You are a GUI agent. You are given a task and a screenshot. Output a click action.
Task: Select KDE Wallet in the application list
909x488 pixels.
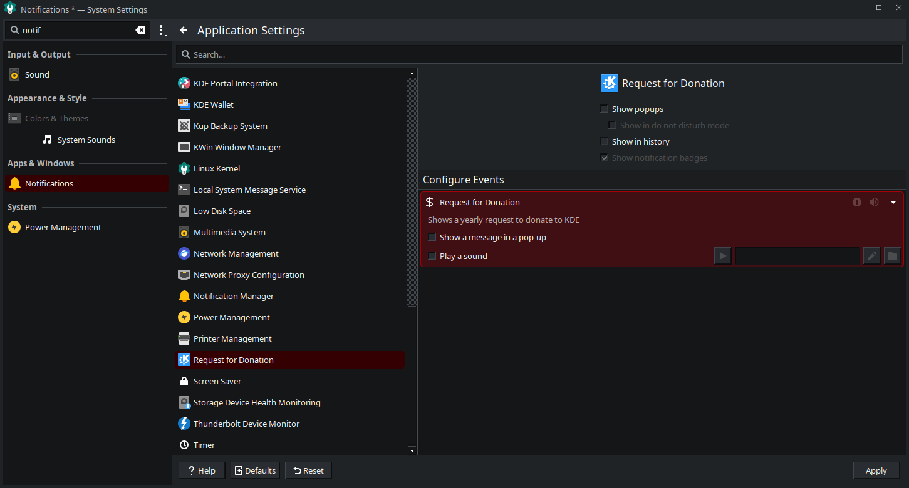pyautogui.click(x=214, y=104)
